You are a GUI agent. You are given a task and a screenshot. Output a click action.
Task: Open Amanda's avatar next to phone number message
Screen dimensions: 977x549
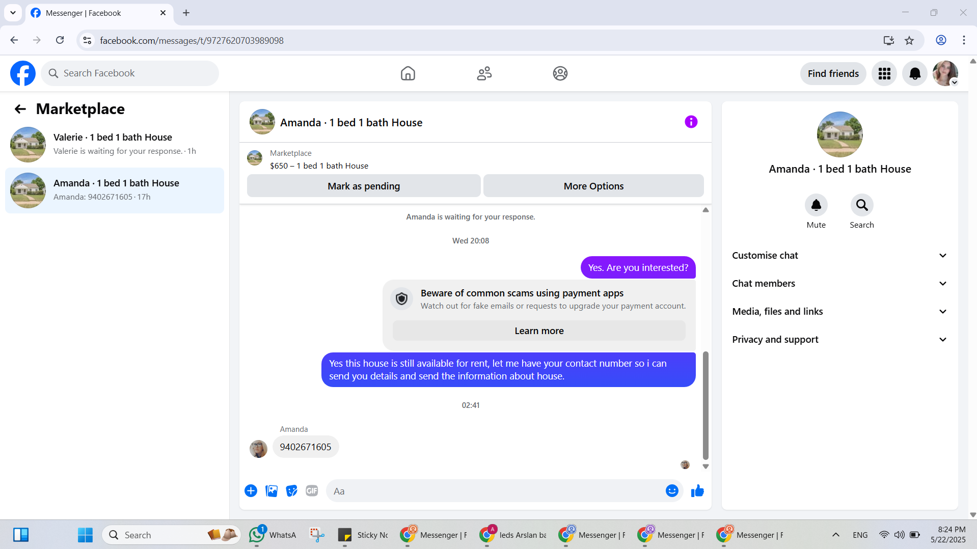258,449
